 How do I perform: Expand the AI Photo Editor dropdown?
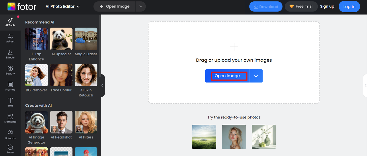coord(63,7)
